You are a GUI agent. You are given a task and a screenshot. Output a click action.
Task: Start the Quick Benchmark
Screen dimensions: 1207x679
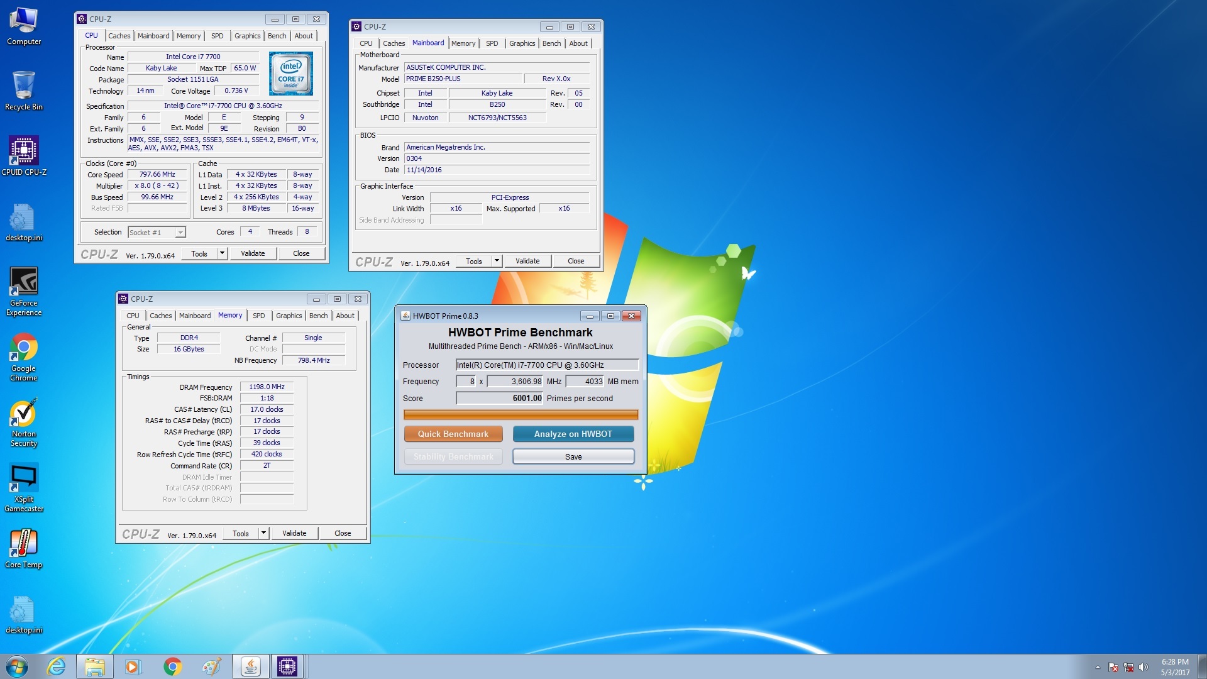click(x=453, y=434)
